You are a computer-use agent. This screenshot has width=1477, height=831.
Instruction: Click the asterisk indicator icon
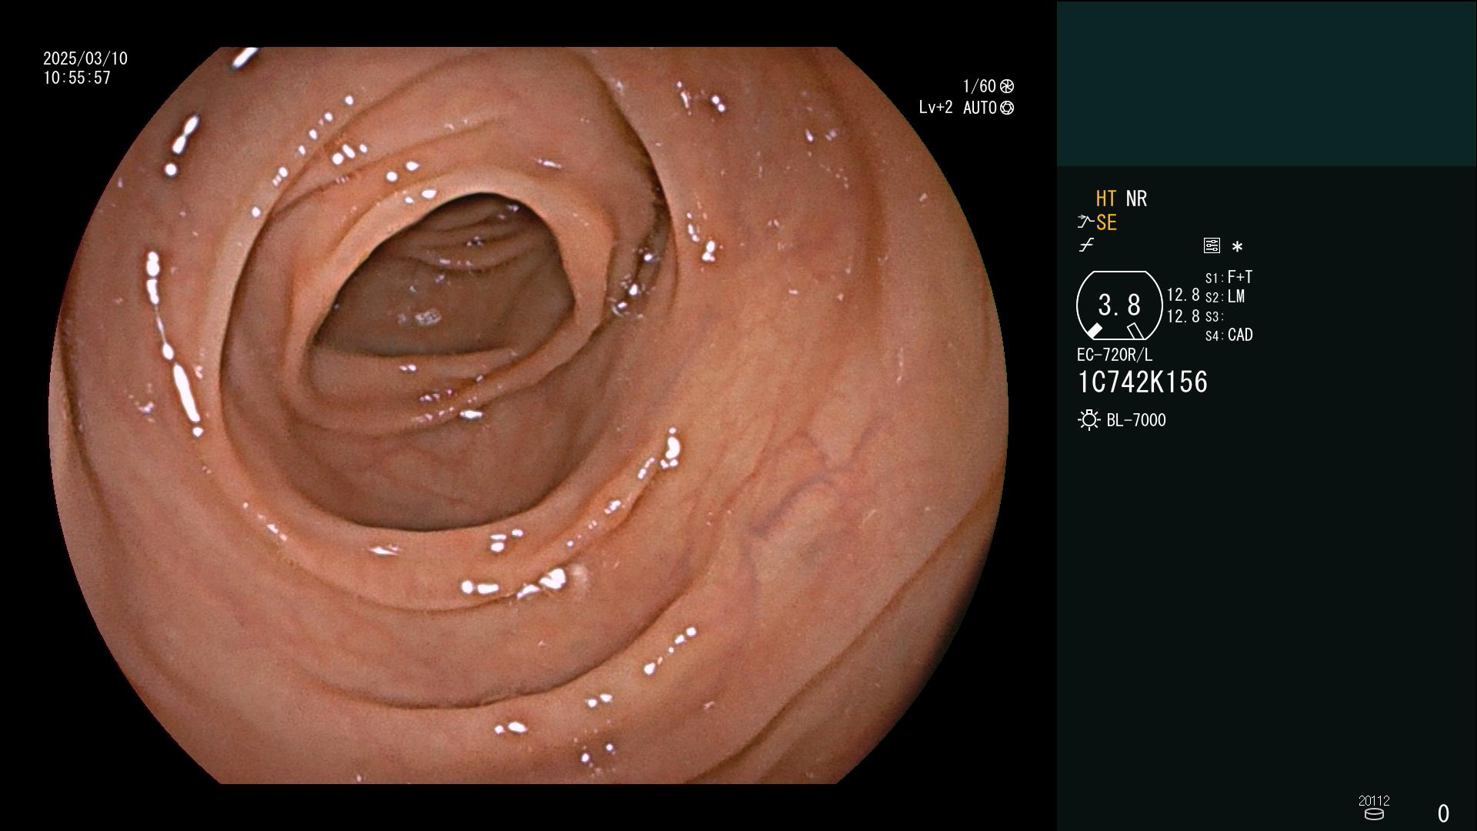click(1237, 247)
